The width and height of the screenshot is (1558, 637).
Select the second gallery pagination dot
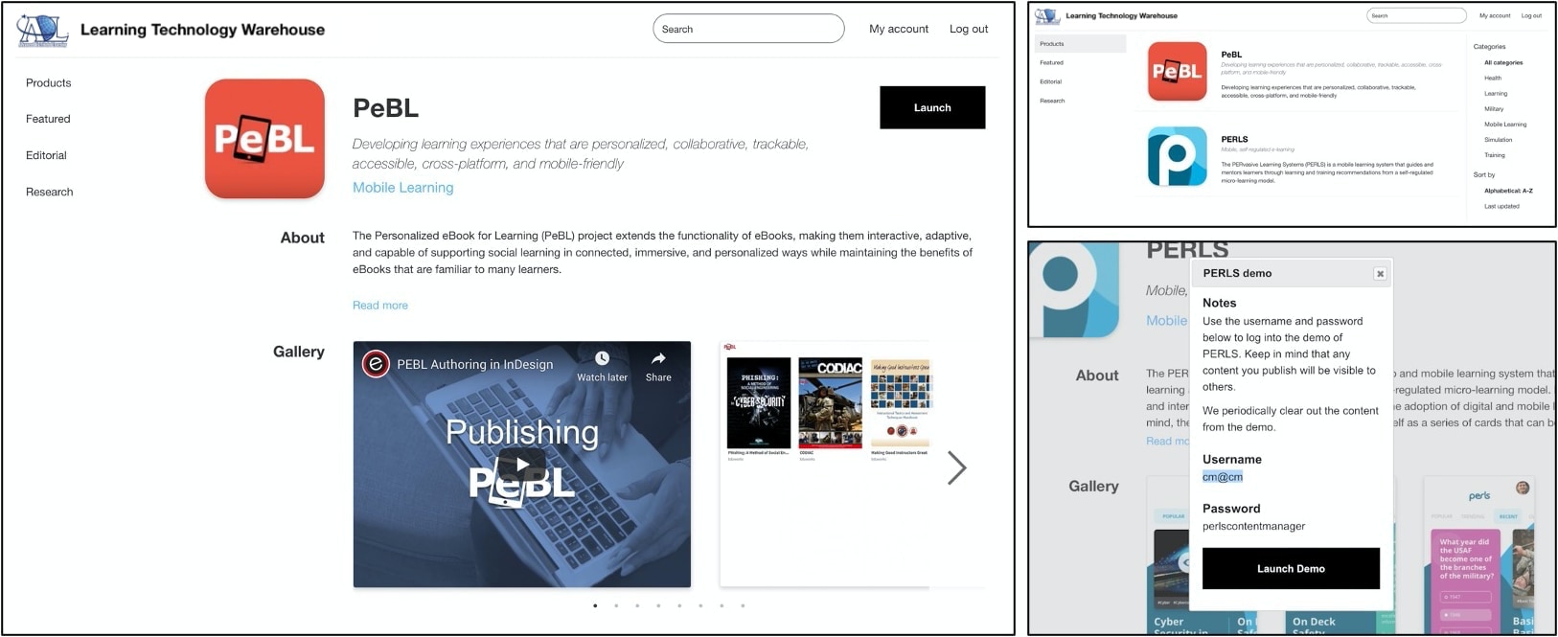point(616,605)
